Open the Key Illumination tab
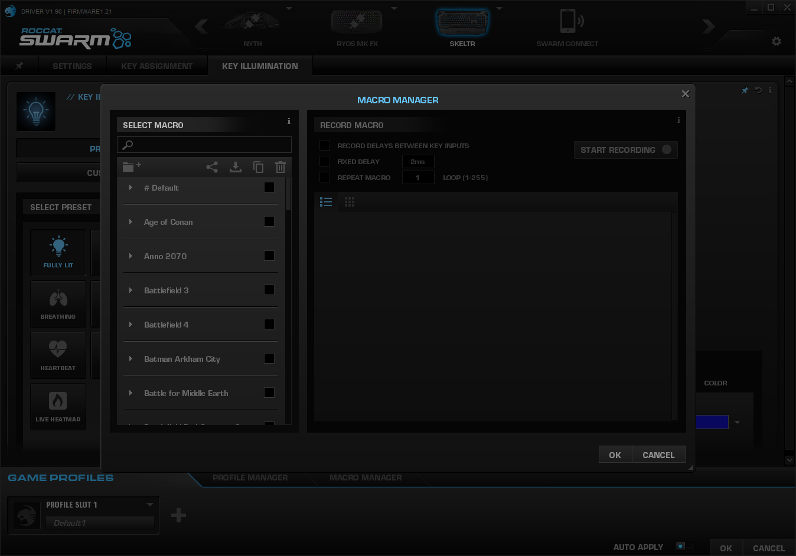796x556 pixels. point(260,66)
